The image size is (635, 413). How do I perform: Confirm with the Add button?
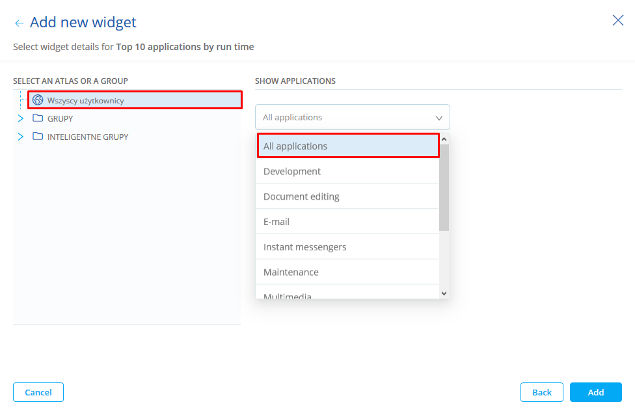tap(596, 392)
